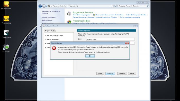This screenshot has height=101, width=180.
Task: Click the '3. Enter login data' header bar
Action: click(106, 31)
